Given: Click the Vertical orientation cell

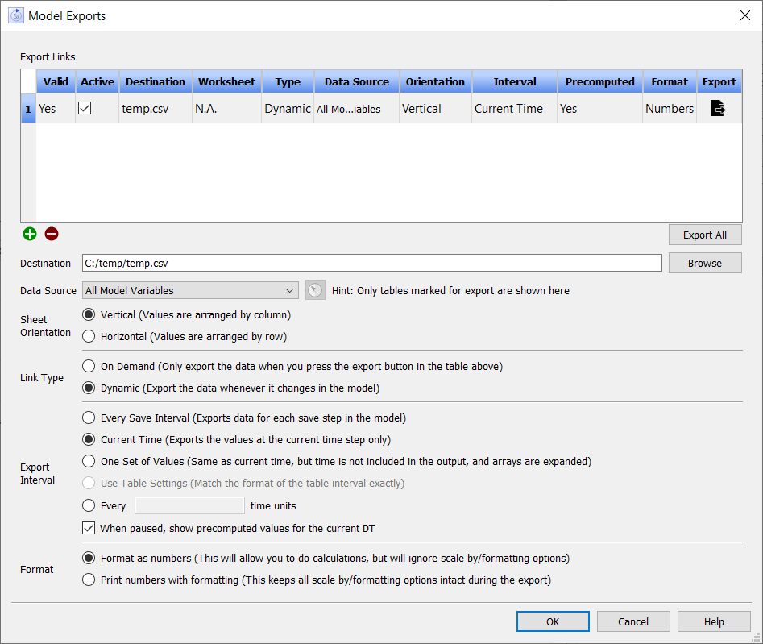Looking at the screenshot, I should tap(436, 109).
